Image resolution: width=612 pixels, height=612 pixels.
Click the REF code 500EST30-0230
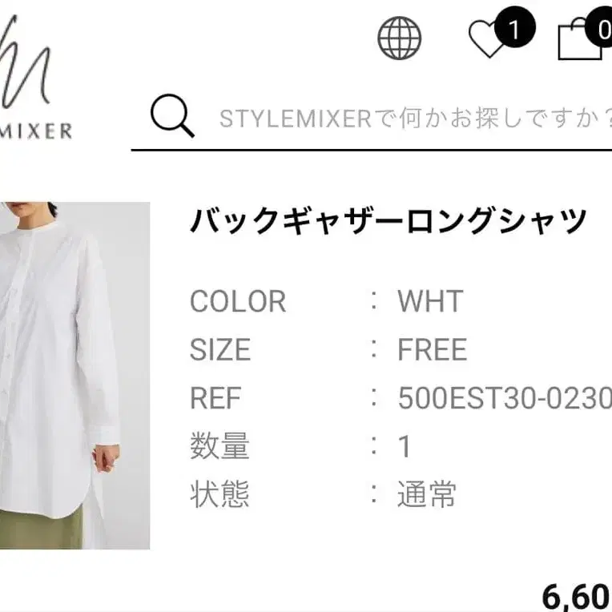(505, 398)
